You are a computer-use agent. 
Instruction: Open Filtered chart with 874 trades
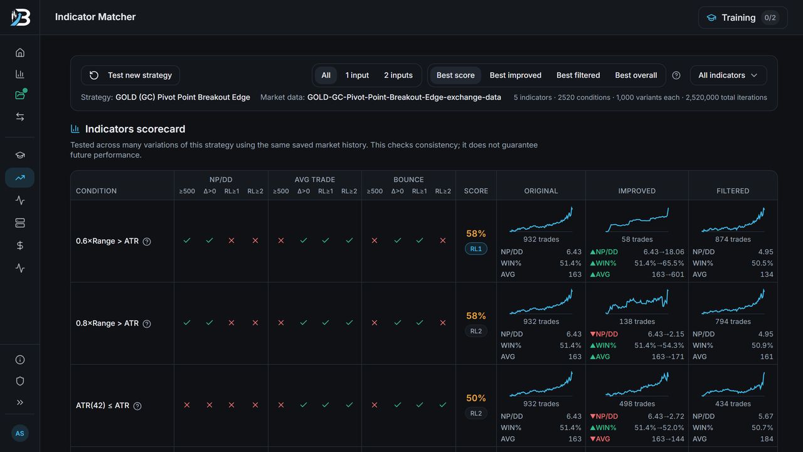[x=733, y=220]
